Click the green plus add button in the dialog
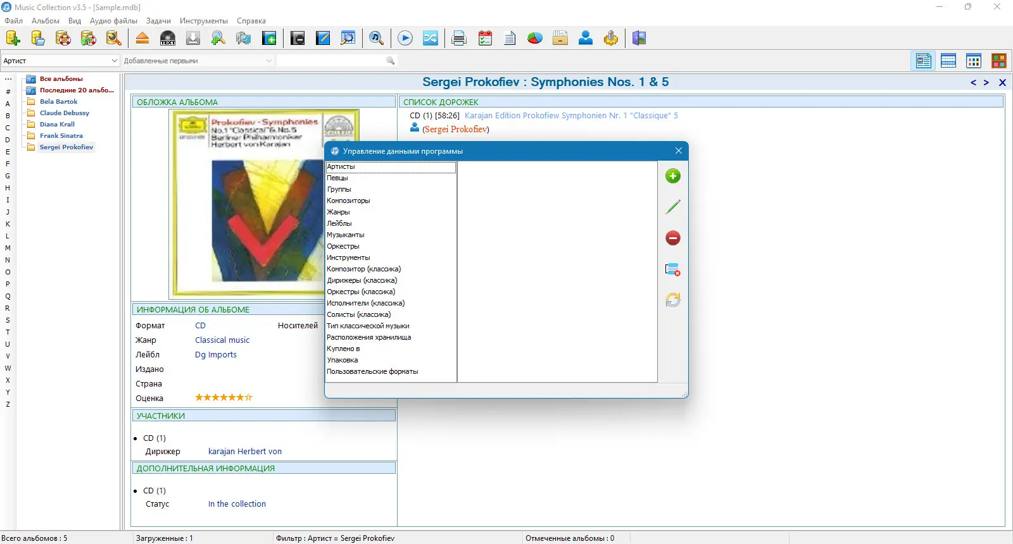Viewport: 1013px width, 544px height. (673, 176)
